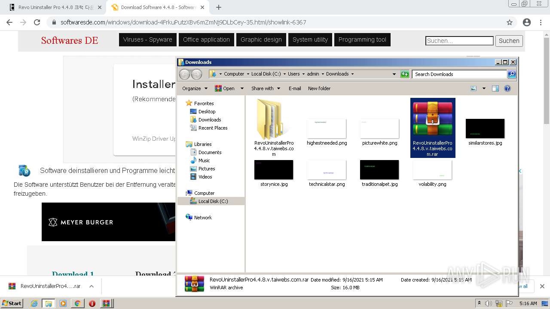Viewport: 550px width, 309px height.
Task: Click volume speaker icon in system tray
Action: [489, 303]
